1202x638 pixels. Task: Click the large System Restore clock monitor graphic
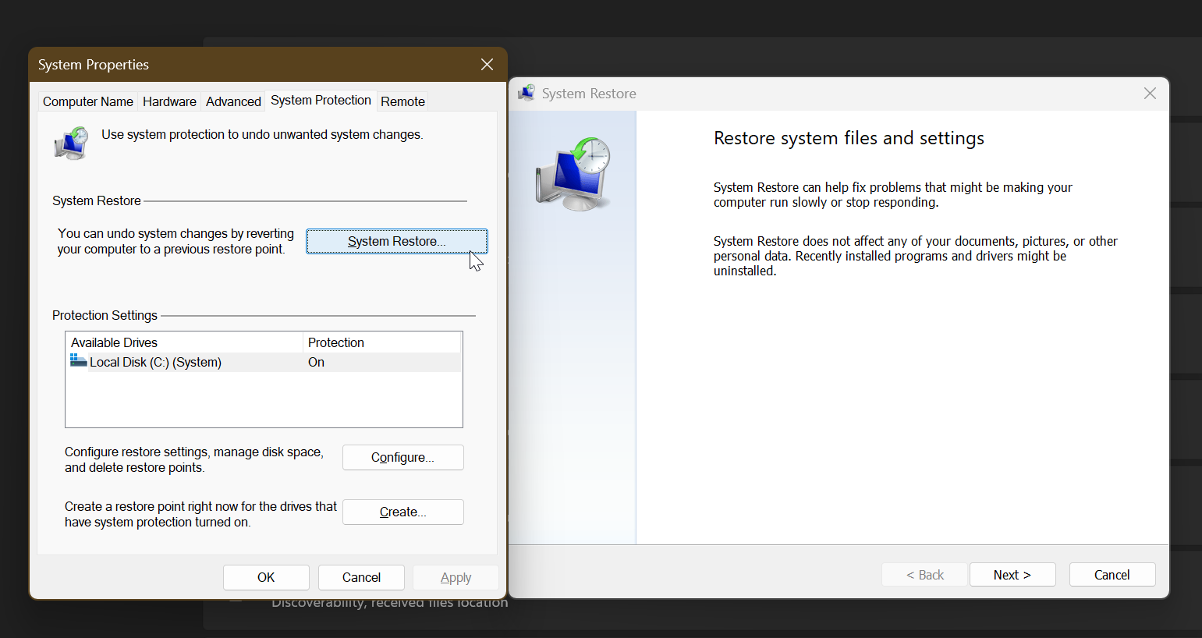click(573, 173)
